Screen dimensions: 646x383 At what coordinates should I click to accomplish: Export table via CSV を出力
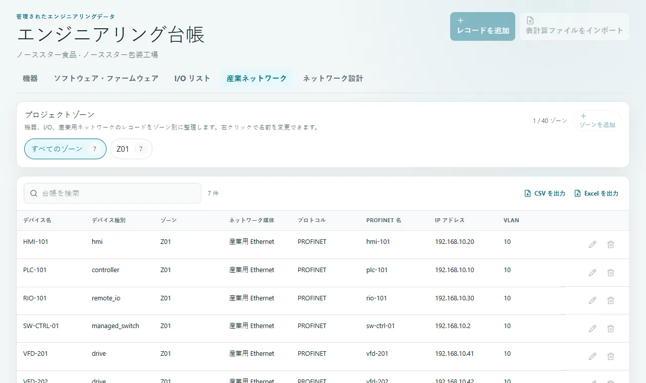pyautogui.click(x=545, y=194)
